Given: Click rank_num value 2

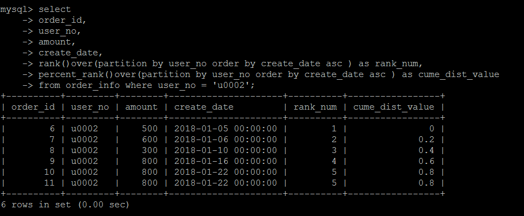Looking at the screenshot, I should click(x=334, y=139).
